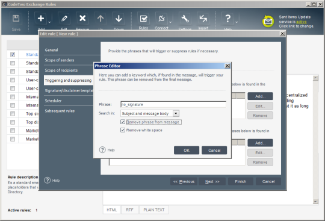Open Scope of recipients section
325x221 pixels.
point(61,70)
